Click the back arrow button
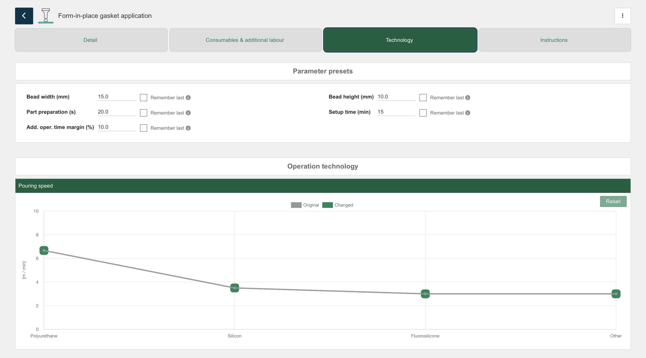 pos(24,16)
